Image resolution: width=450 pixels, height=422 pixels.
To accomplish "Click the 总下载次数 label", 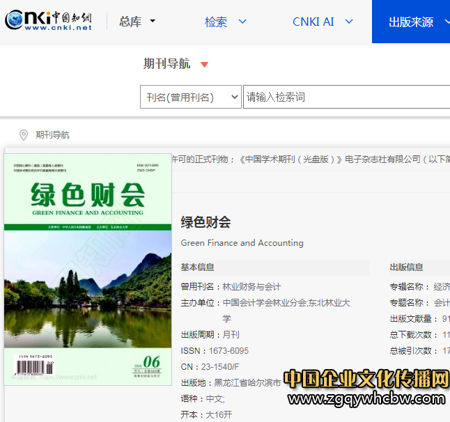I will [414, 334].
